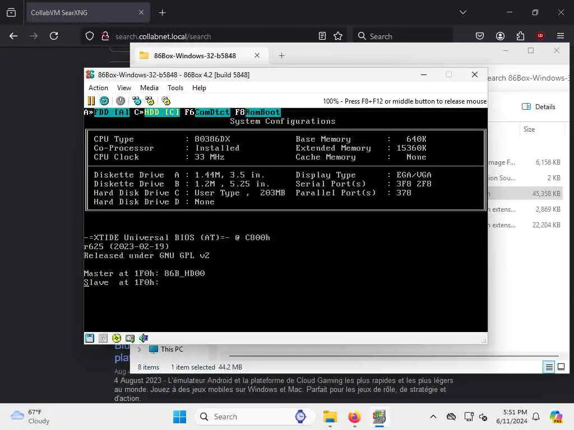Click the floppy drive status icon
574x430 pixels.
click(x=90, y=338)
